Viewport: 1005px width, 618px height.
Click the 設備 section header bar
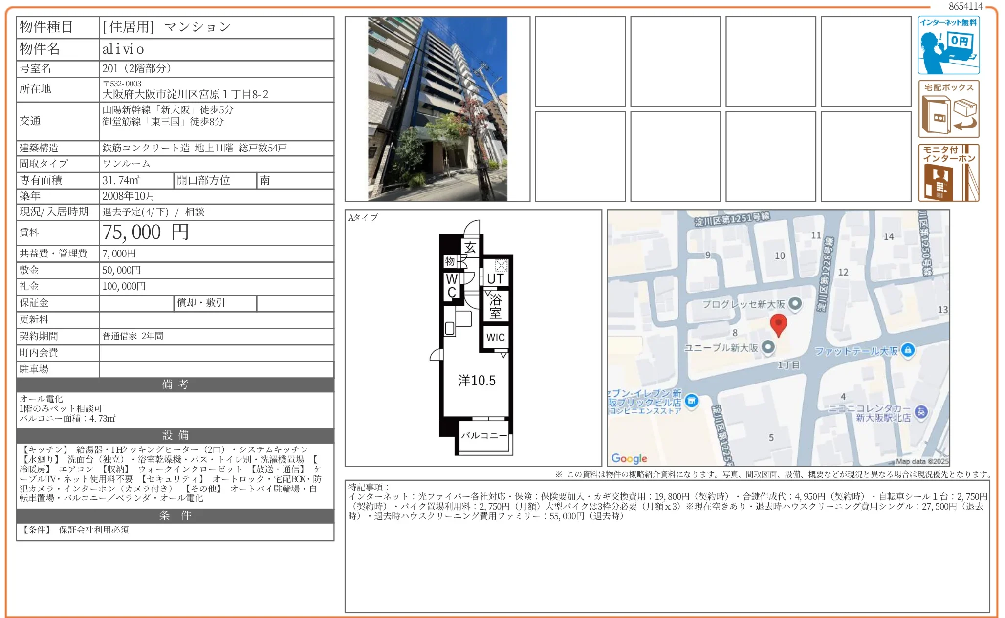pyautogui.click(x=175, y=435)
